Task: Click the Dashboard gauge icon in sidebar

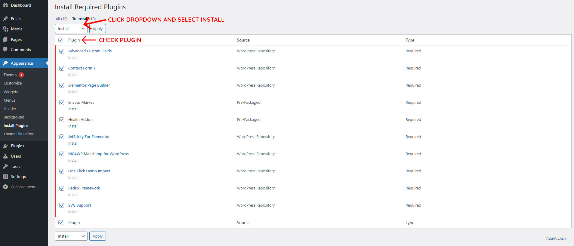Action: pyautogui.click(x=5, y=5)
